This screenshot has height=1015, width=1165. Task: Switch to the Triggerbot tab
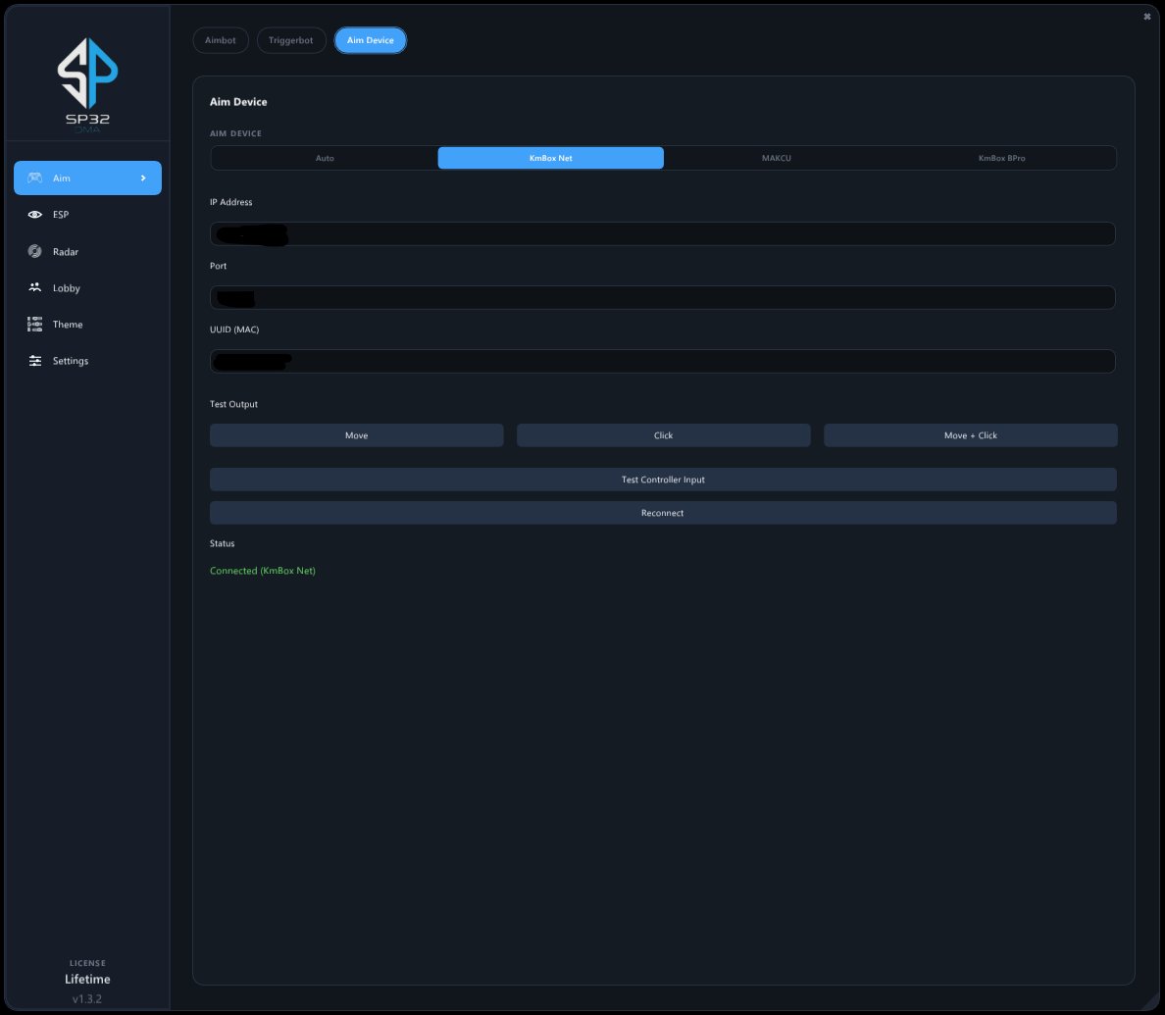[291, 40]
